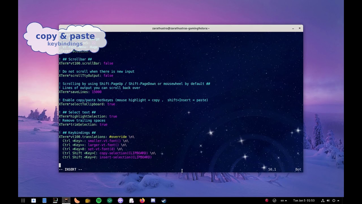
Task: Click 'insert-selection(CLIPBOARD)' binding text
Action: click(x=126, y=157)
